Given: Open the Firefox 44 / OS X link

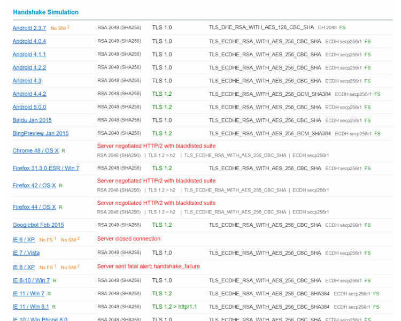Looking at the screenshot, I should point(34,207).
